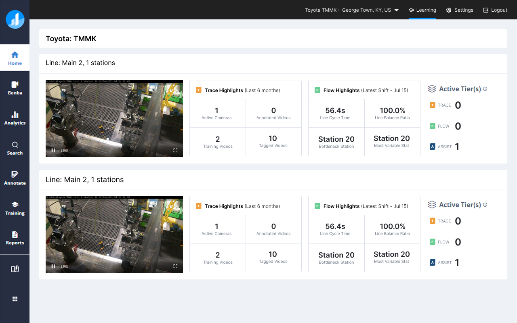
Task: Switch to the Learning tab
Action: [x=422, y=10]
